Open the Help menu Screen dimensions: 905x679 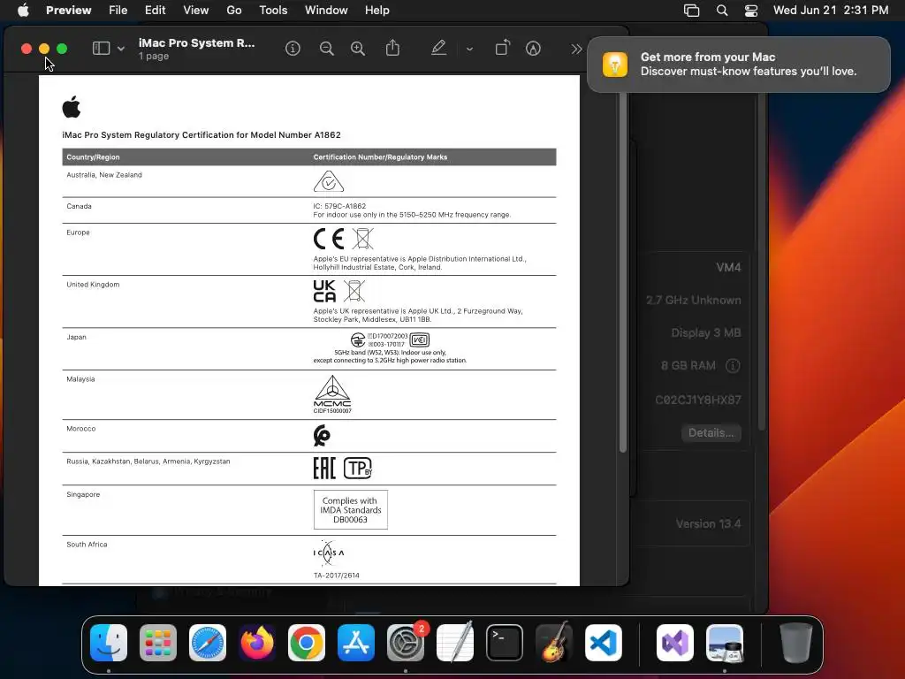pos(376,10)
